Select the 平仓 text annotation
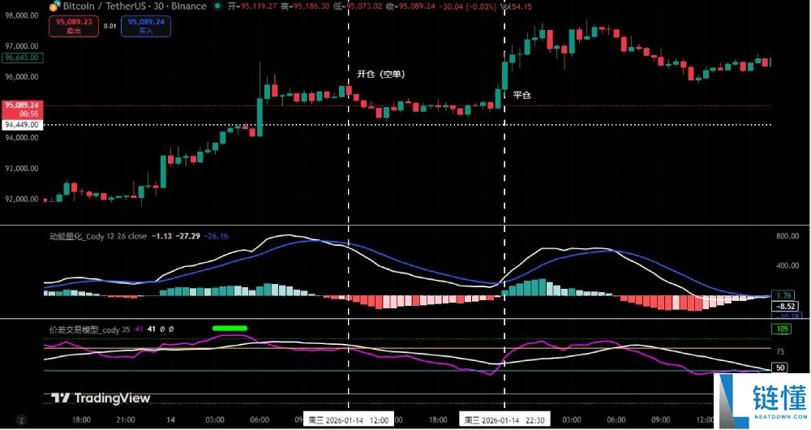This screenshot has width=811, height=430. (x=521, y=95)
